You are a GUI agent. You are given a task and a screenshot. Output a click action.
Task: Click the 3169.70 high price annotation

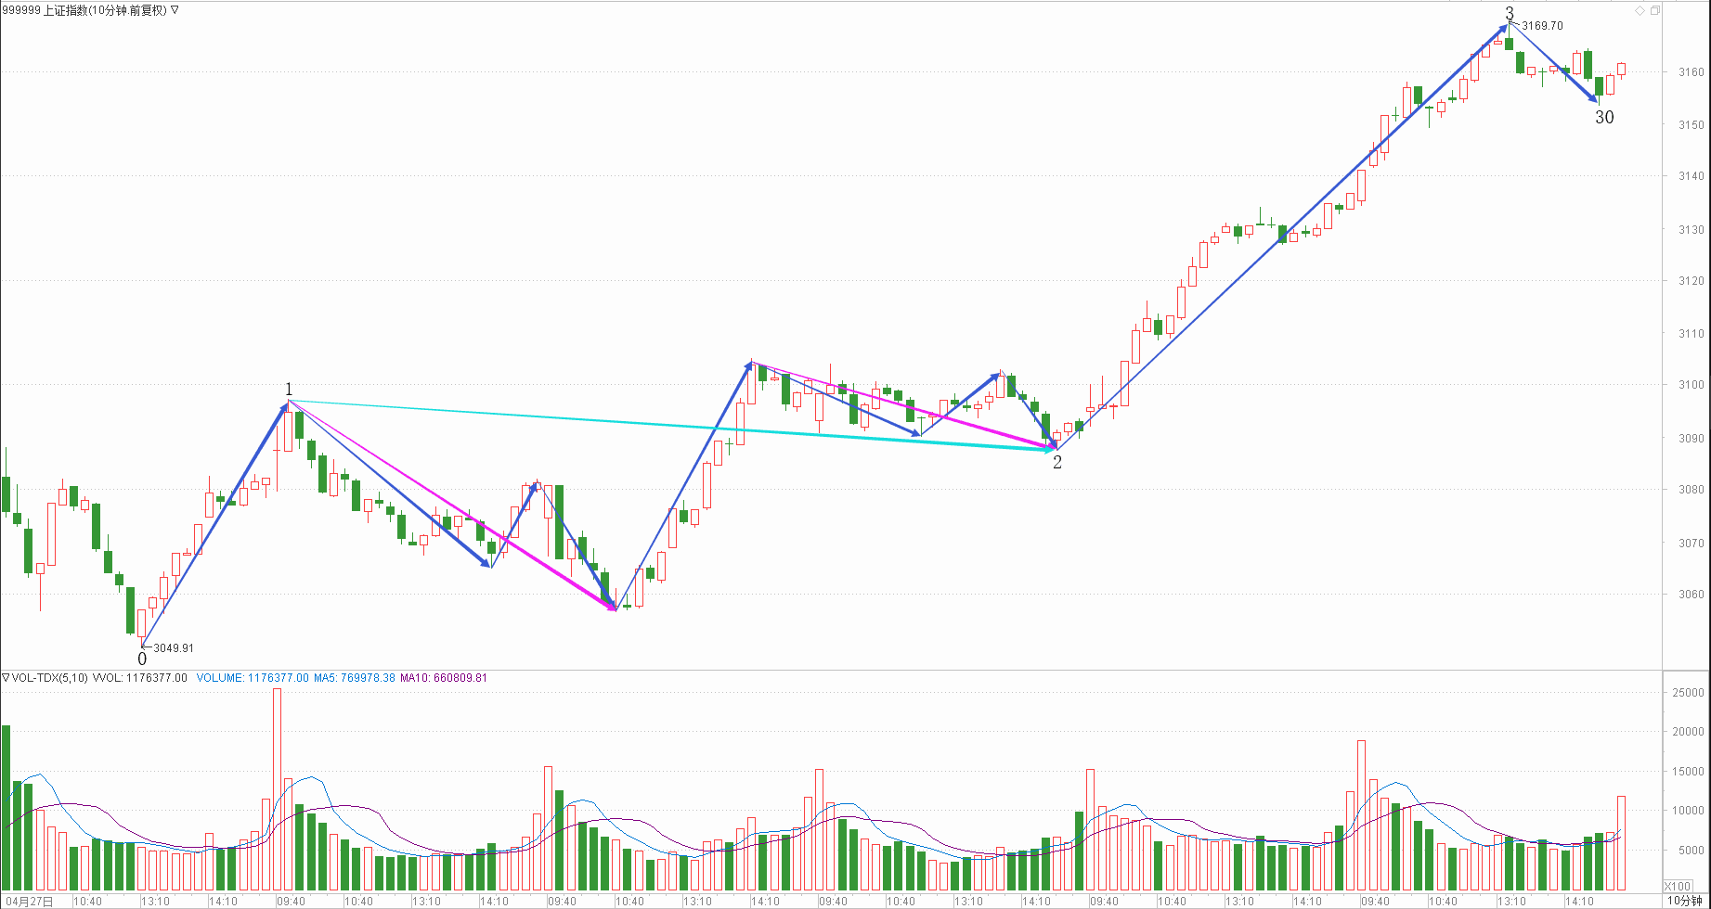pos(1542,26)
